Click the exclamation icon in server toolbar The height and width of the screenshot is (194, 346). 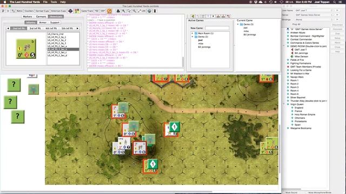coord(208,16)
